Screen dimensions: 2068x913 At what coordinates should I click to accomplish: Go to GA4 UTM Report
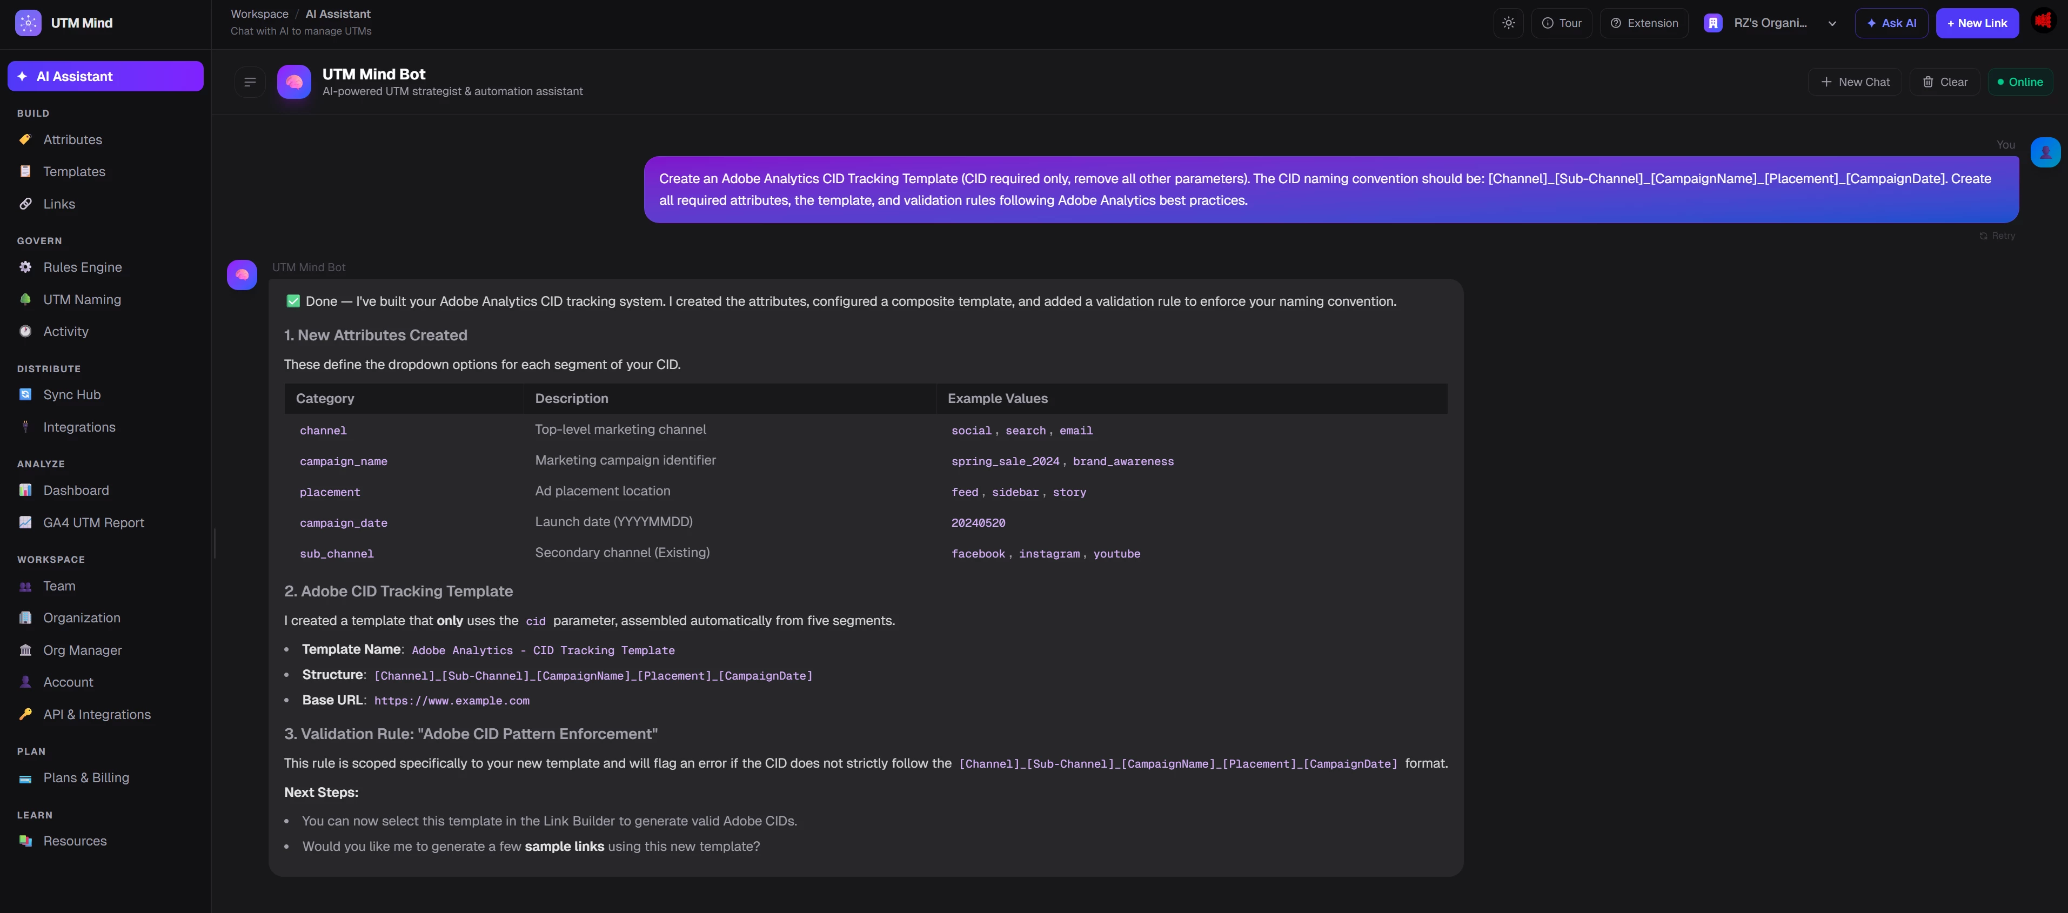coord(93,522)
